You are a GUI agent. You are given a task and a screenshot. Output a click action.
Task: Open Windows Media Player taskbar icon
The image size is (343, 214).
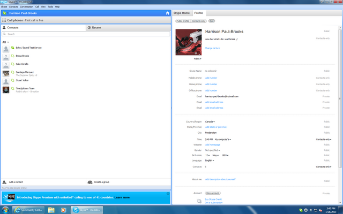click(x=63, y=210)
